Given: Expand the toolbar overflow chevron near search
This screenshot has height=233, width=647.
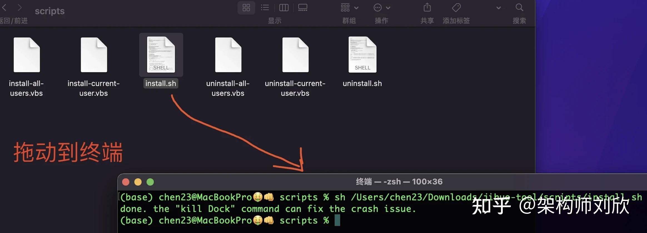Looking at the screenshot, I should pyautogui.click(x=499, y=8).
